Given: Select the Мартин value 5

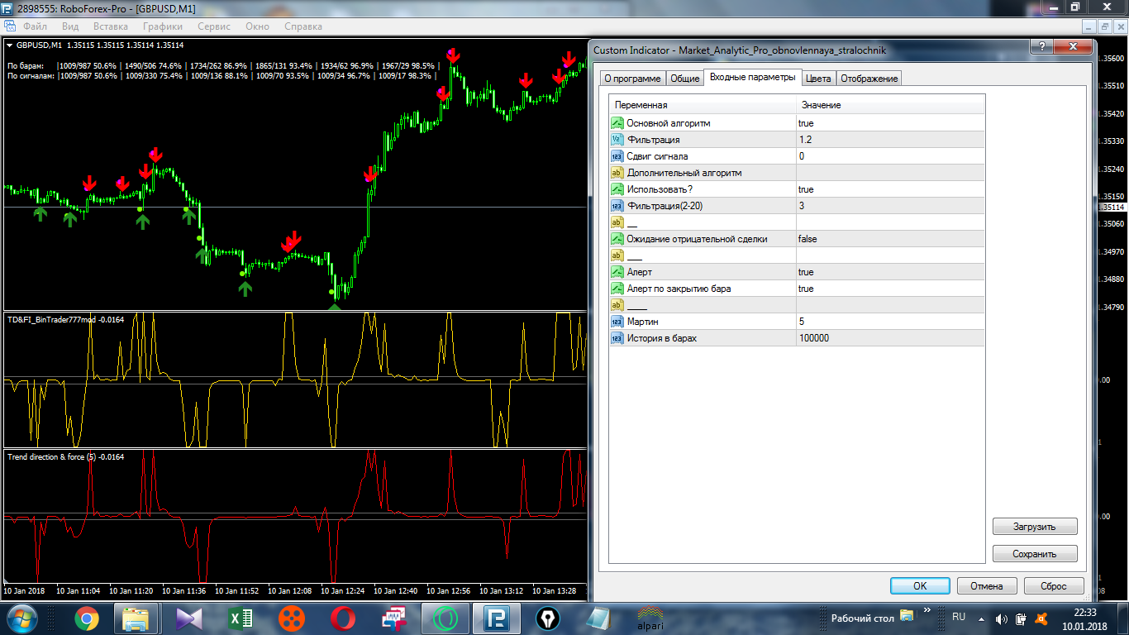Looking at the screenshot, I should [x=890, y=322].
